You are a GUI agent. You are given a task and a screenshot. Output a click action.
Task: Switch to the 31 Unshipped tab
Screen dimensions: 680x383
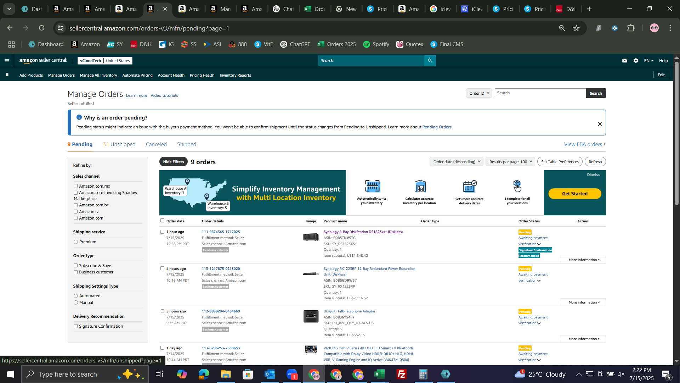[119, 144]
